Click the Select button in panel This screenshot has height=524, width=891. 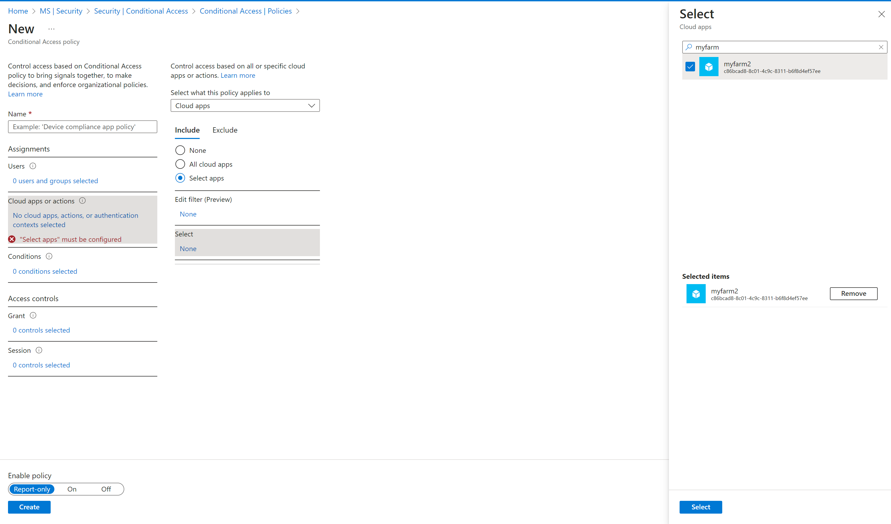point(700,507)
